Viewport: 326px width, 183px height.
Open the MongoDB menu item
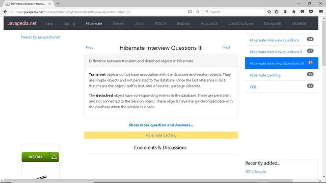pyautogui.click(x=273, y=23)
